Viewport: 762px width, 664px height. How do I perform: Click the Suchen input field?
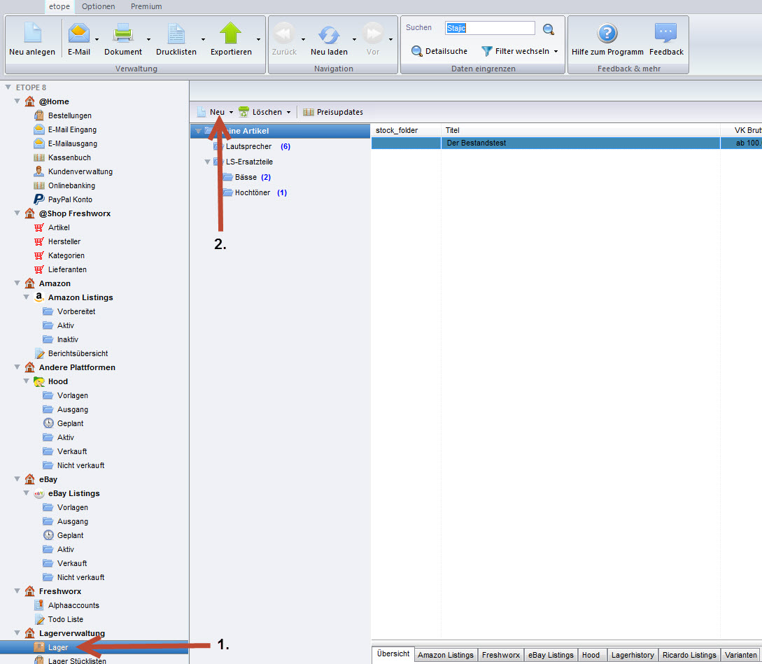click(x=490, y=28)
